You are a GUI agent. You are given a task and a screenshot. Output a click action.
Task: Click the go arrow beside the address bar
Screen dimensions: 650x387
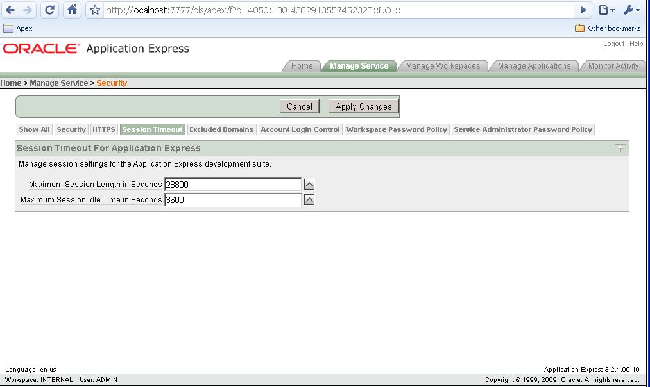click(583, 10)
